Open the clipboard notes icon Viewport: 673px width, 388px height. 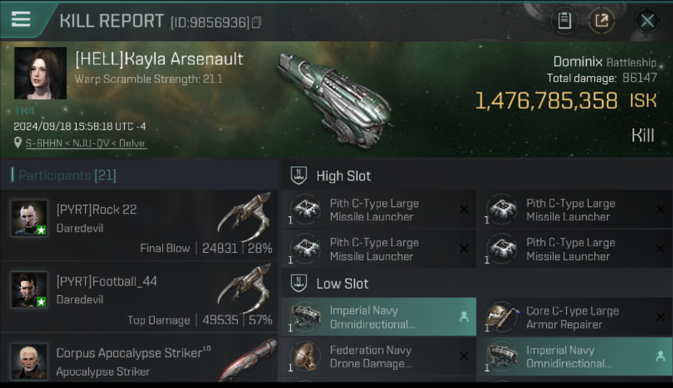[x=564, y=21]
